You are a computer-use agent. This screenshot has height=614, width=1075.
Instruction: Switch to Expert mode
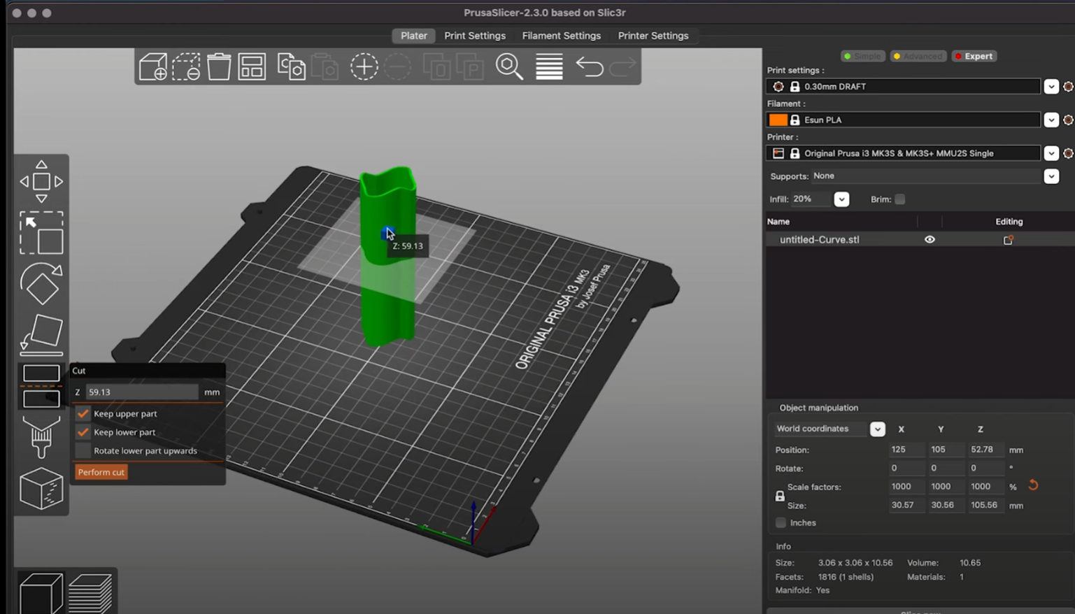(974, 56)
